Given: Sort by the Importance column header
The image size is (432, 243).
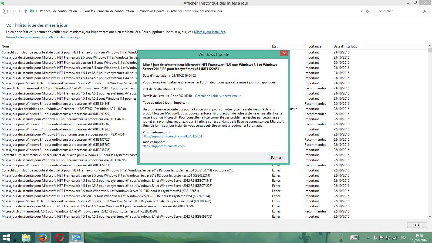Looking at the screenshot, I should click(318, 46).
